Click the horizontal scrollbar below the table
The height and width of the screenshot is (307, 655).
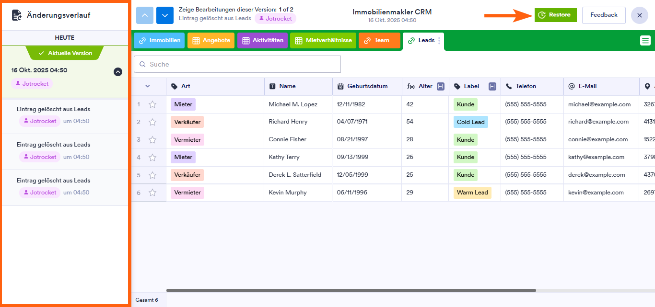pyautogui.click(x=351, y=290)
